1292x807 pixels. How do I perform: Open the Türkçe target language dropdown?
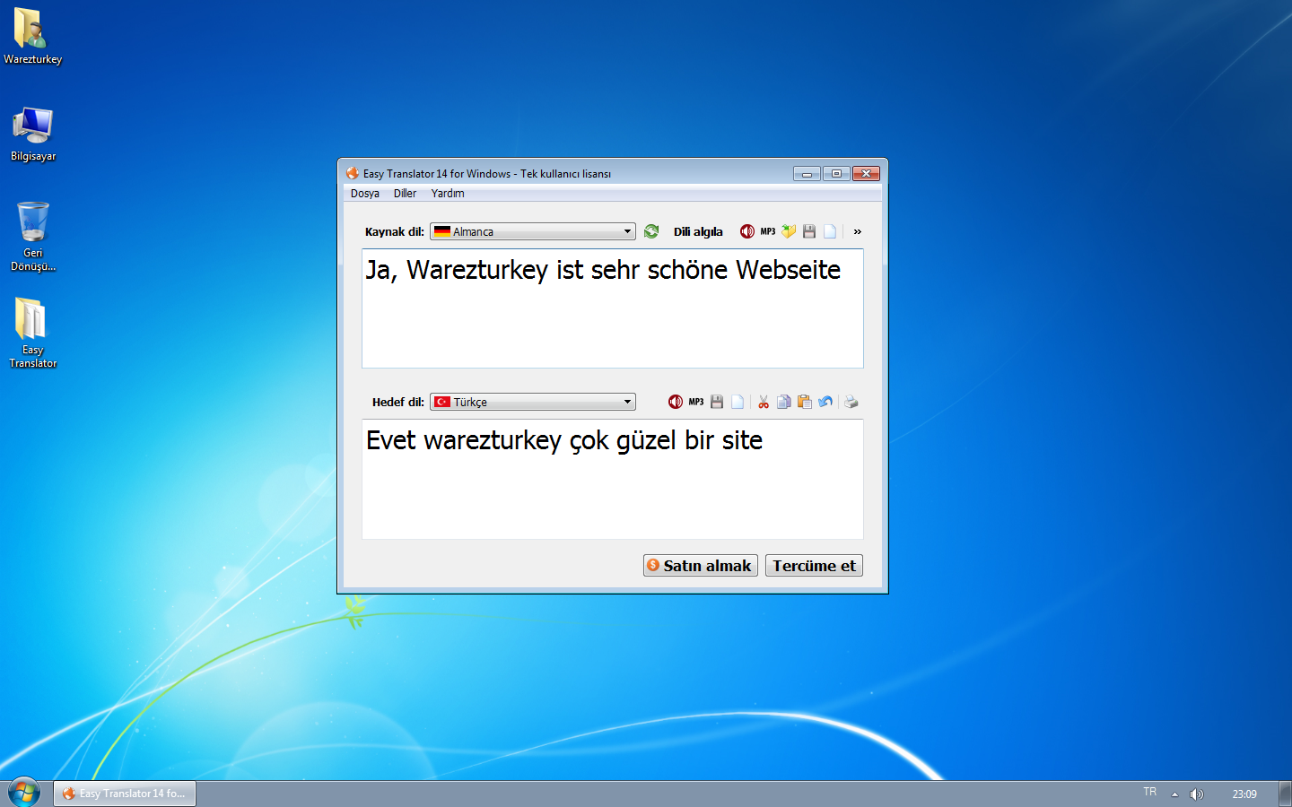tap(533, 402)
